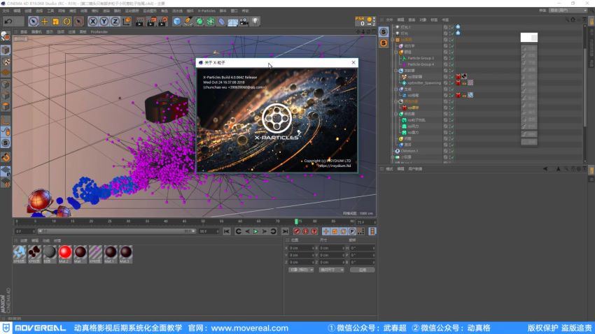Collapse the X-Particles system root object
The image size is (595, 334).
tap(393, 40)
